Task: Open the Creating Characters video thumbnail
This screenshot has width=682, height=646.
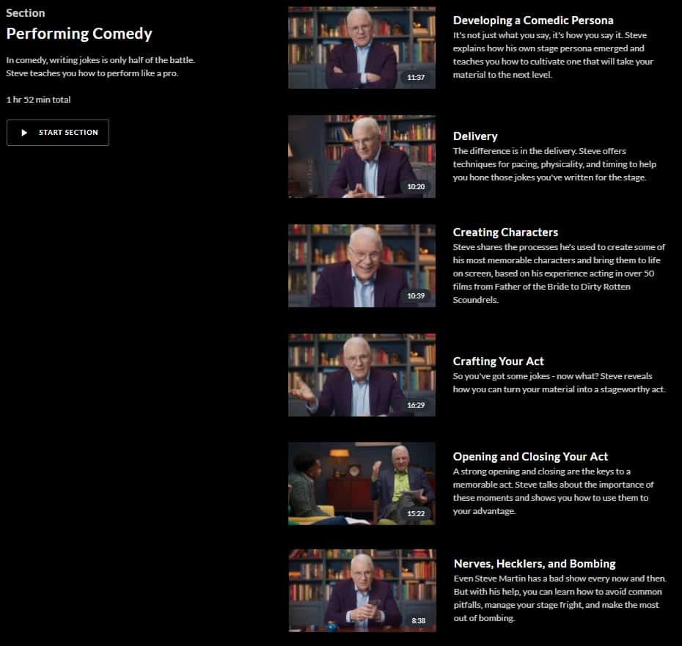Action: [x=362, y=265]
